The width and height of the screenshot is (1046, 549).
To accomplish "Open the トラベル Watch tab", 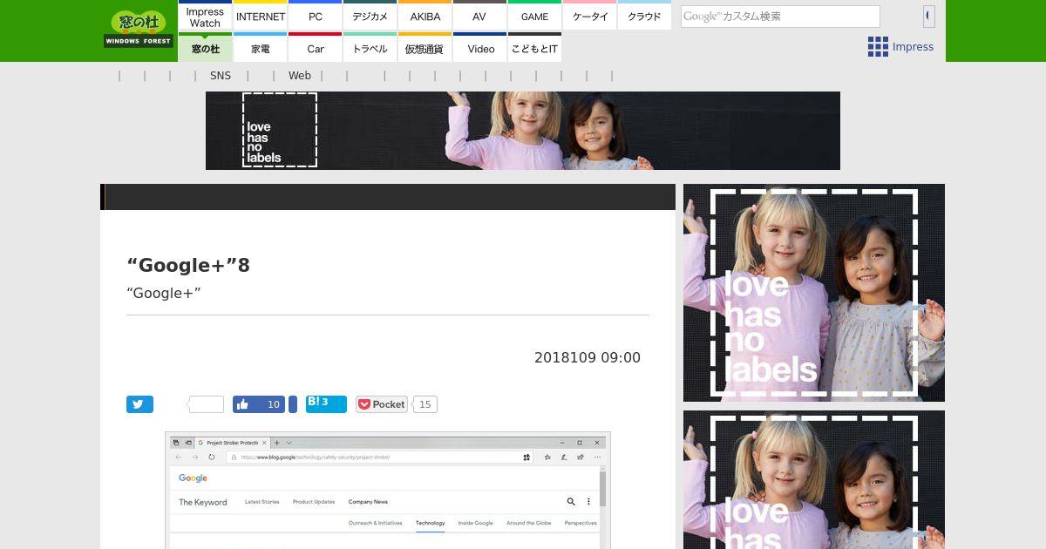I will click(x=370, y=48).
